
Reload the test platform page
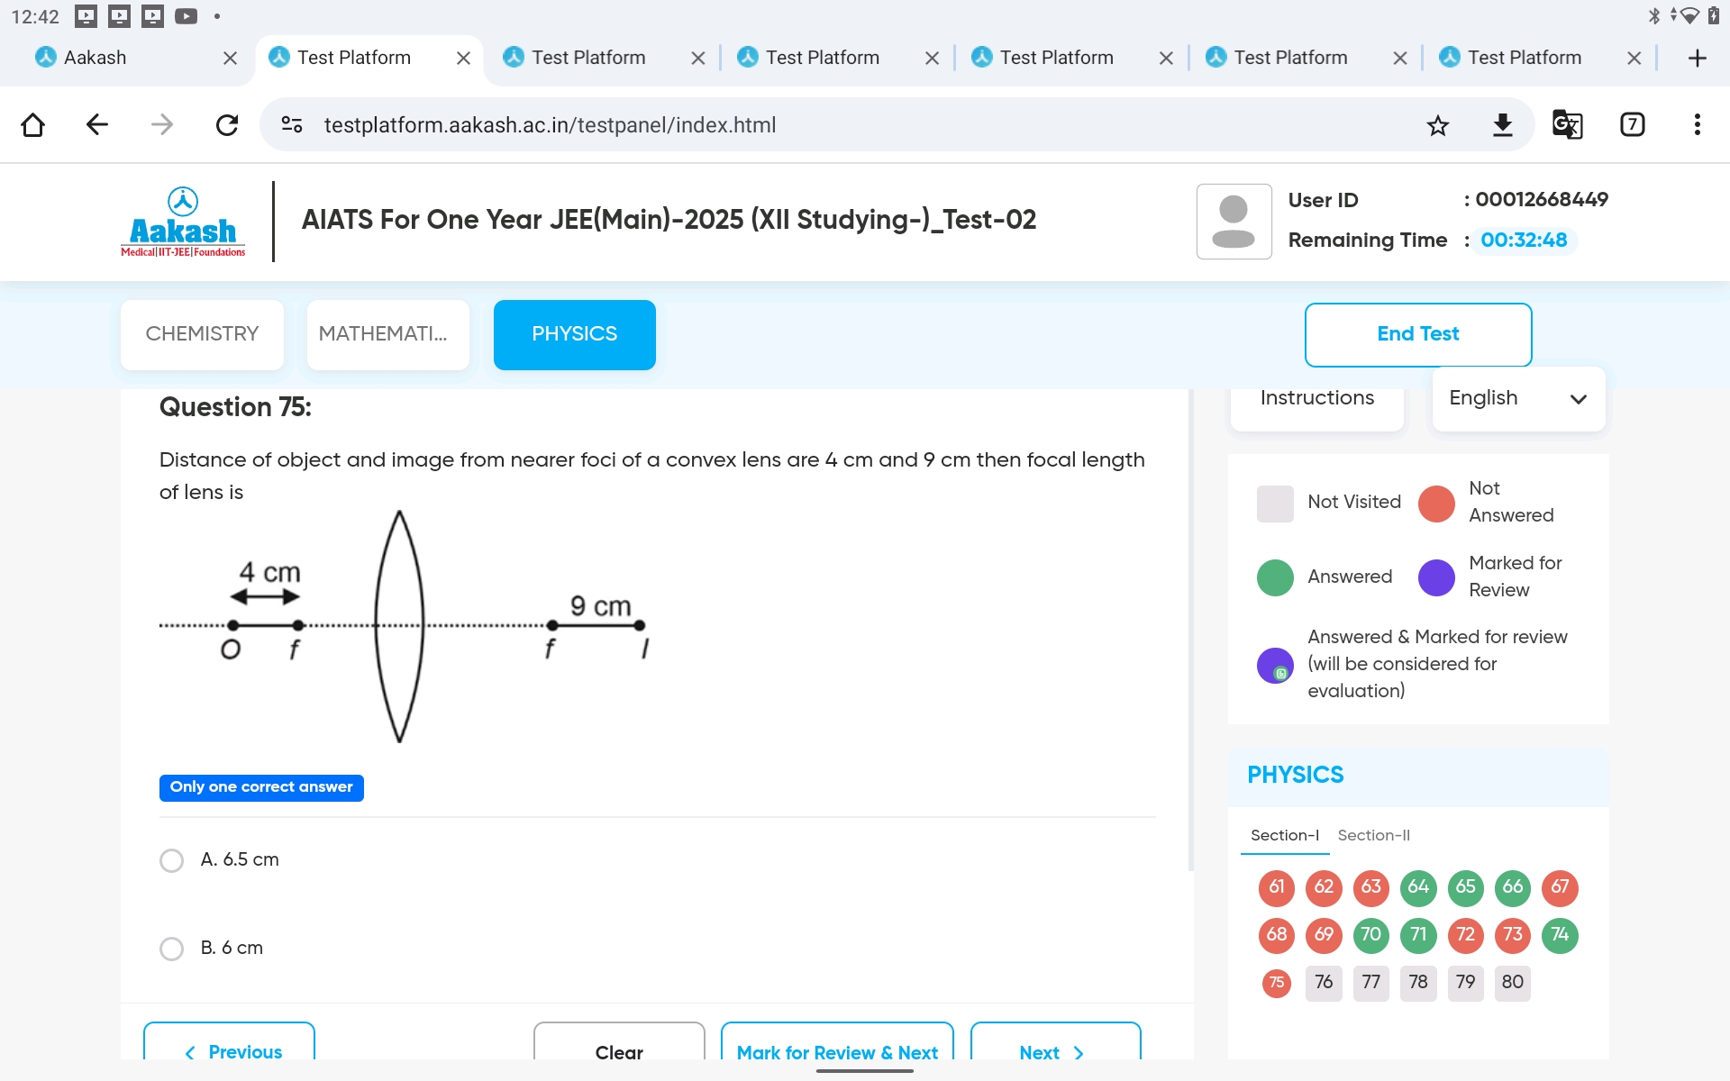(x=227, y=124)
